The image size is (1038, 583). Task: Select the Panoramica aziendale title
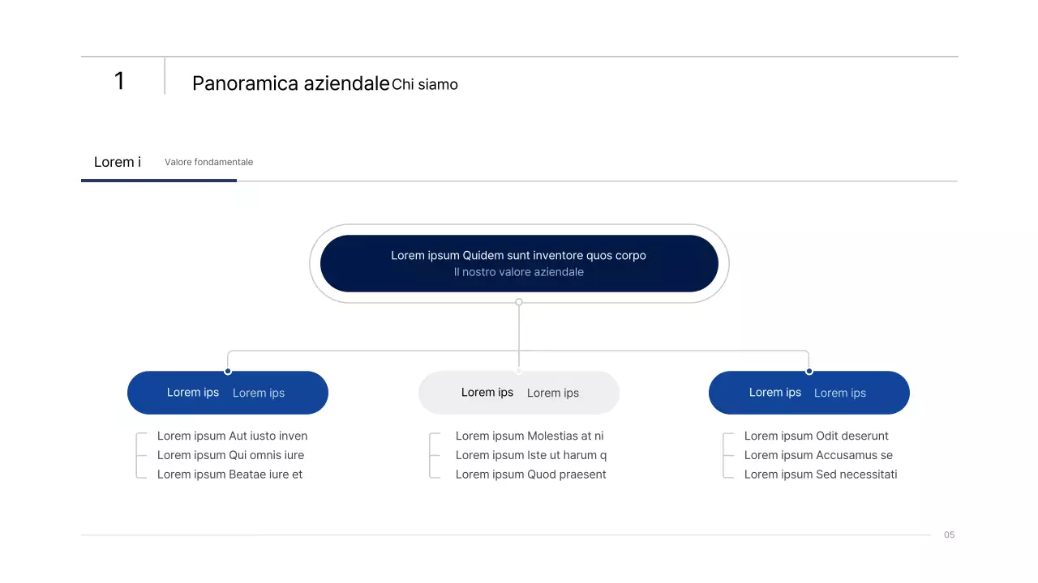(290, 83)
